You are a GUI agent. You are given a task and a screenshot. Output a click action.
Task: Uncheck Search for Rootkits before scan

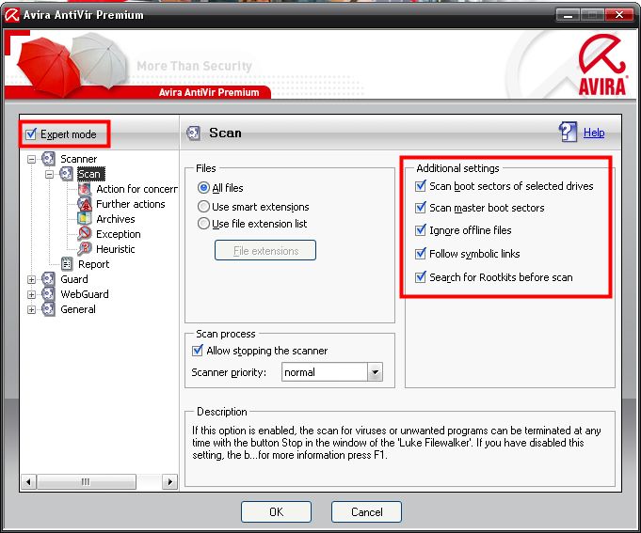(420, 277)
